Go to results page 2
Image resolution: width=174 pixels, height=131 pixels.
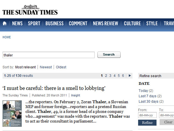click(x=106, y=76)
